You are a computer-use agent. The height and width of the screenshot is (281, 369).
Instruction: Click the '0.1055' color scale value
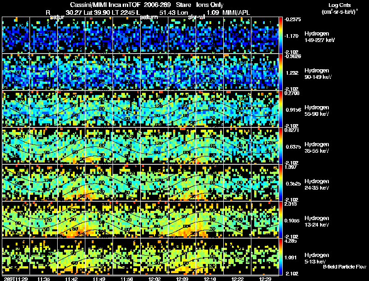(293, 221)
